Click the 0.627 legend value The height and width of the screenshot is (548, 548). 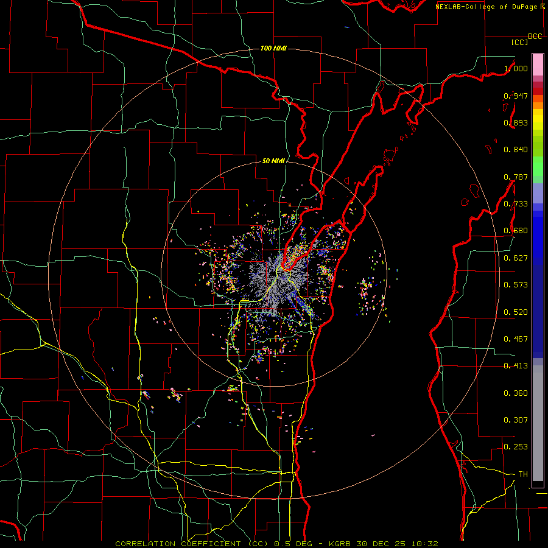516,258
